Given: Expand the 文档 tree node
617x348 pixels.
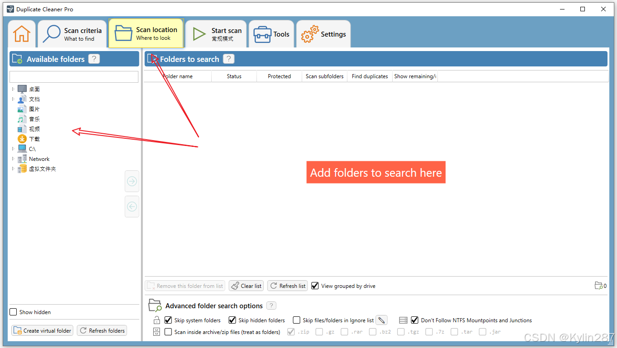Looking at the screenshot, I should [x=13, y=99].
